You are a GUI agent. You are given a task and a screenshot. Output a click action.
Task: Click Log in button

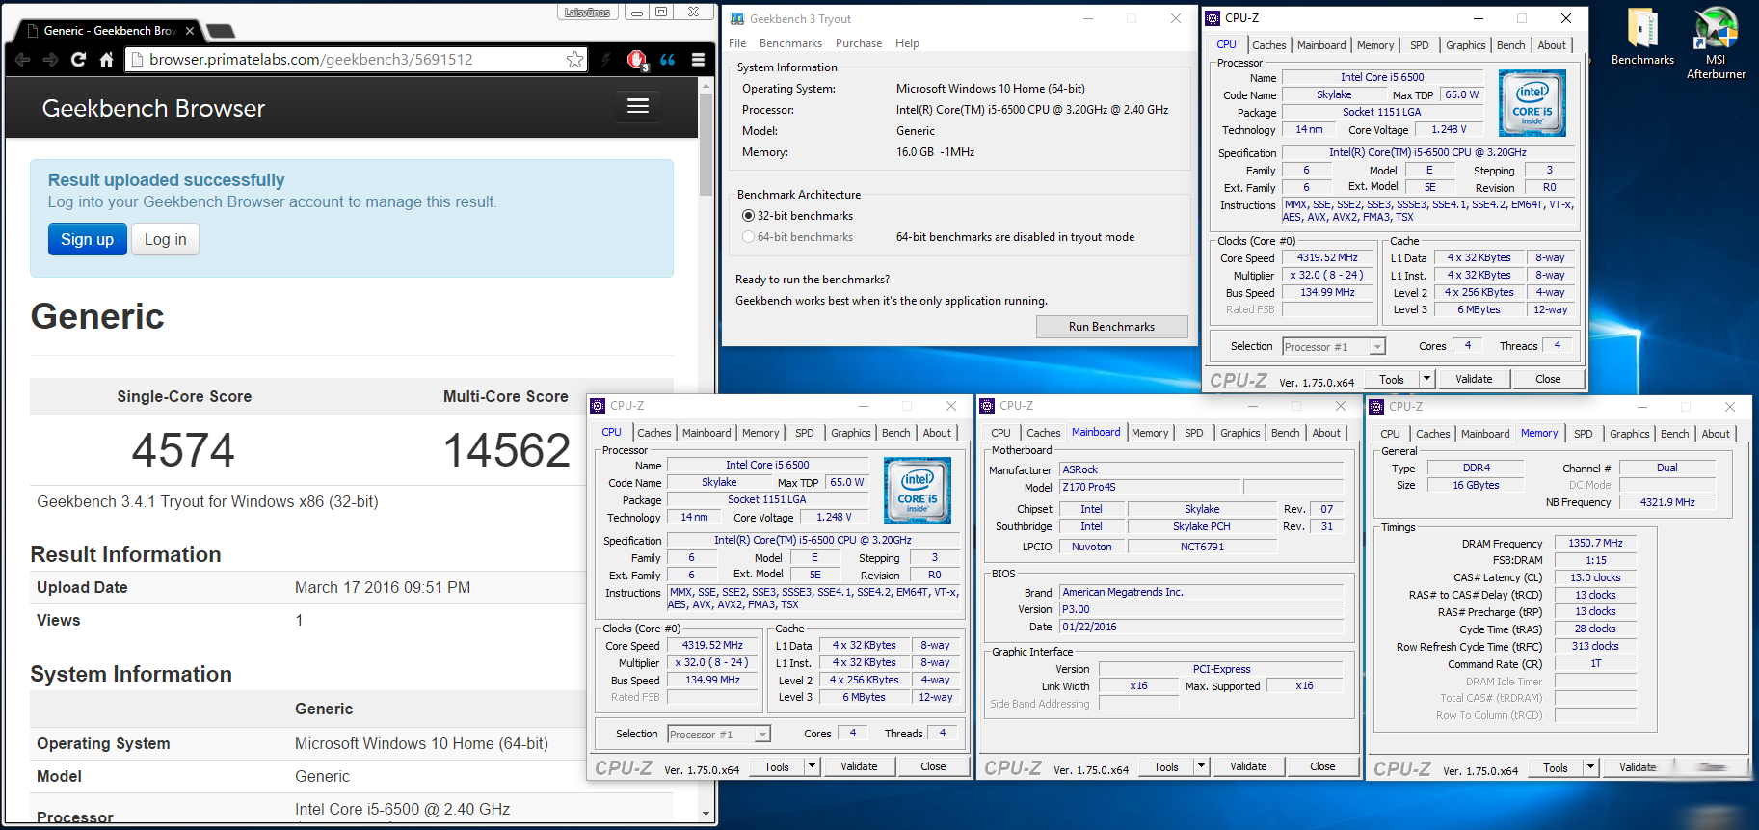click(x=166, y=239)
